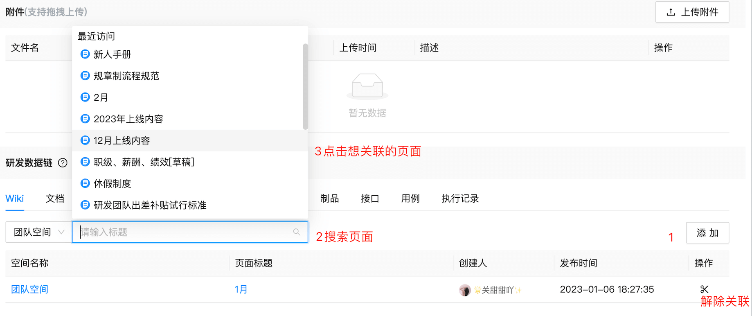
Task: Open the 用例 tab
Action: click(x=410, y=198)
